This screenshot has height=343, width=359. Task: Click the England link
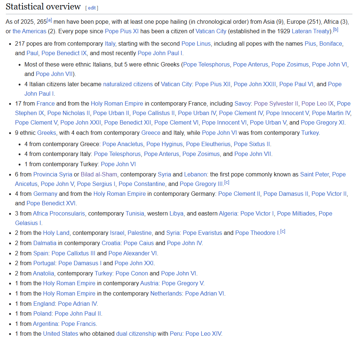tap(44, 304)
